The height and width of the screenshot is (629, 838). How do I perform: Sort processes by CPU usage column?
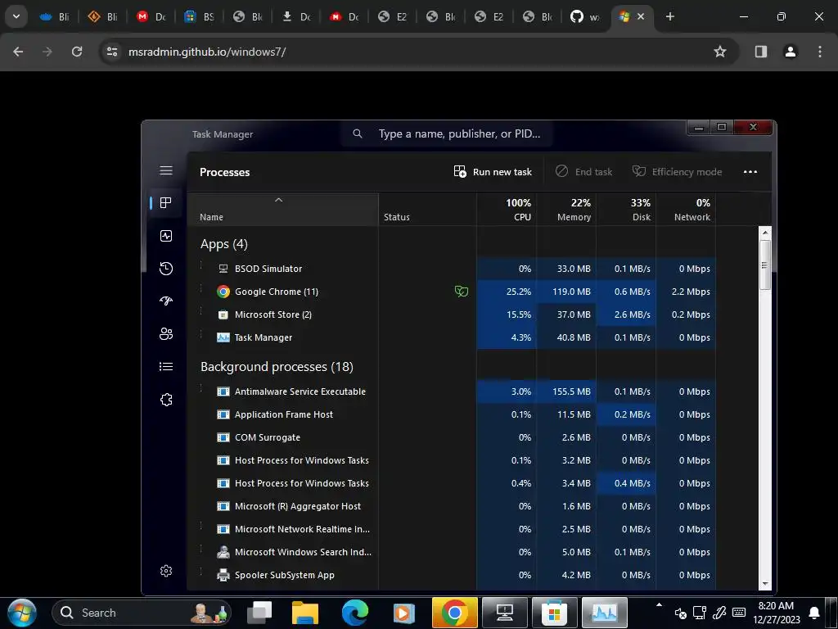507,210
